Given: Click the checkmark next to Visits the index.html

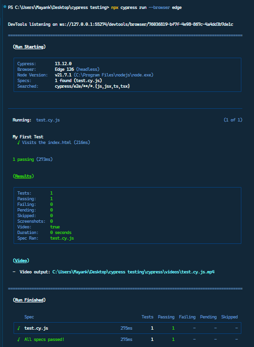Looking at the screenshot, I should (x=19, y=143).
